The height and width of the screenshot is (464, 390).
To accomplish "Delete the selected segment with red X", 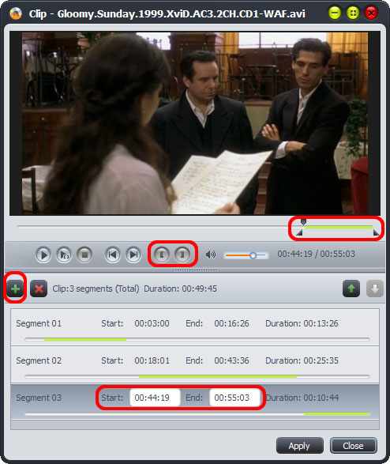I will tap(39, 289).
